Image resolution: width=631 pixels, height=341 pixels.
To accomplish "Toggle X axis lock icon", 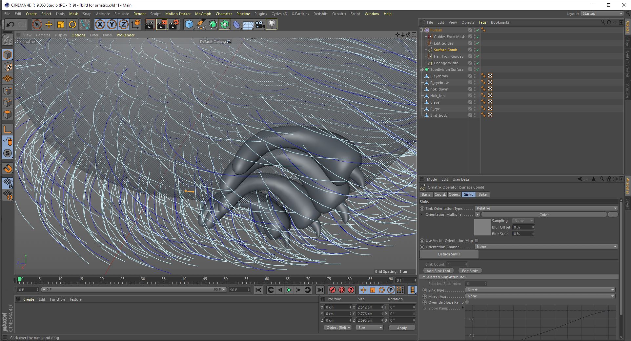I will click(x=100, y=24).
